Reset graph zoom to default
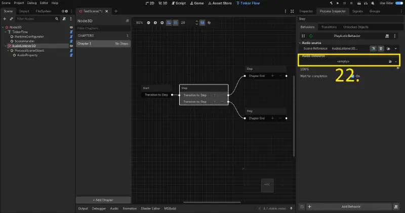 (x=155, y=23)
